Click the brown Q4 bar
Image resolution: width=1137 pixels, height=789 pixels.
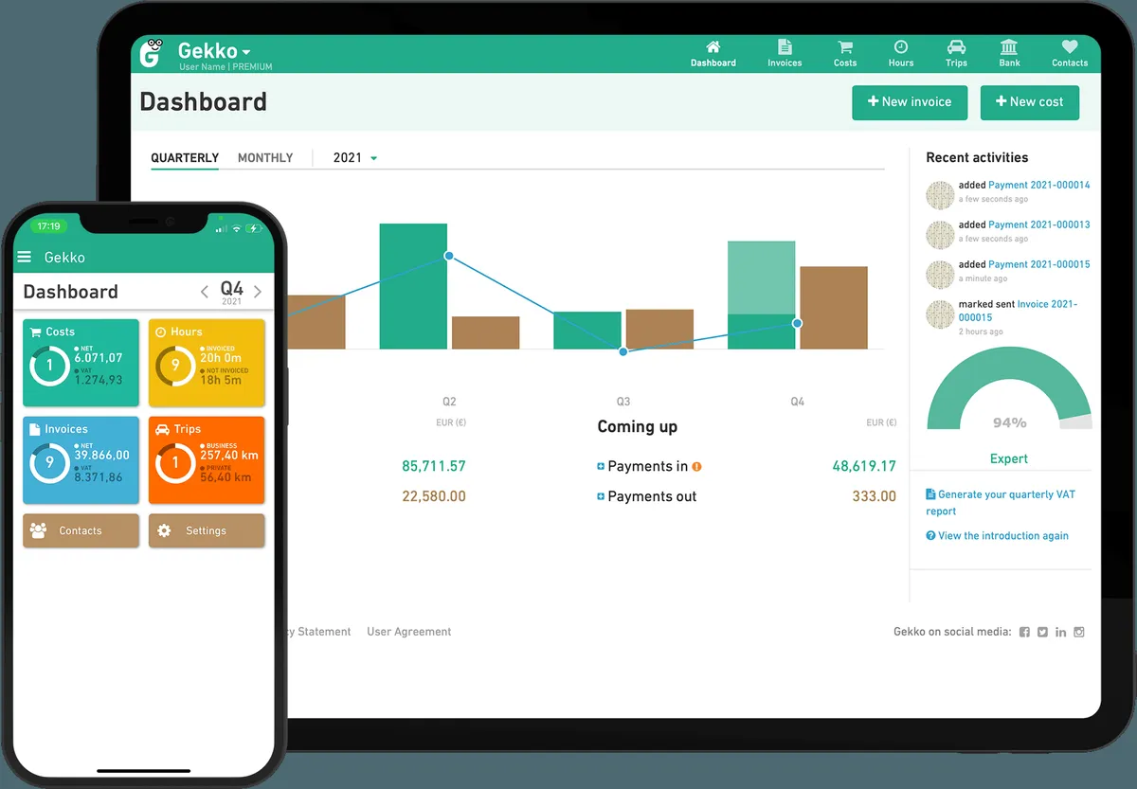834,308
